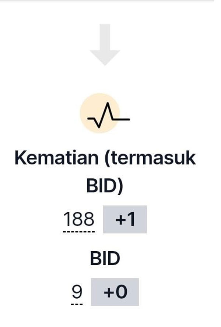Click the word Kematian in the heading

pyautogui.click(x=56, y=158)
